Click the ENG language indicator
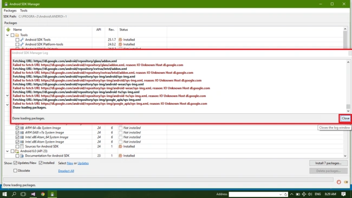This screenshot has width=352, height=198. click(x=318, y=194)
